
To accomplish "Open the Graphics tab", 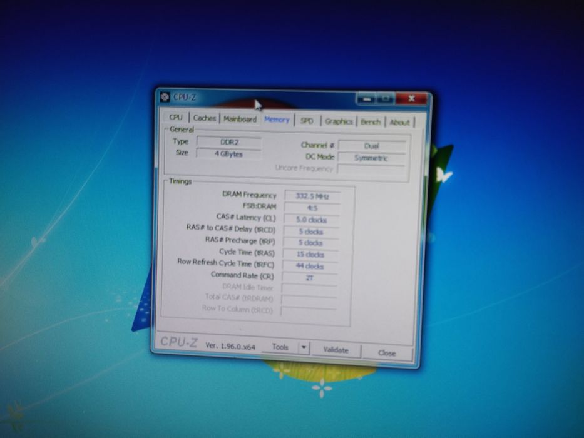I will tap(339, 121).
